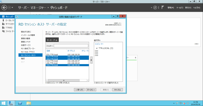Click the back navigation arrow in Server Manager

[4, 8]
